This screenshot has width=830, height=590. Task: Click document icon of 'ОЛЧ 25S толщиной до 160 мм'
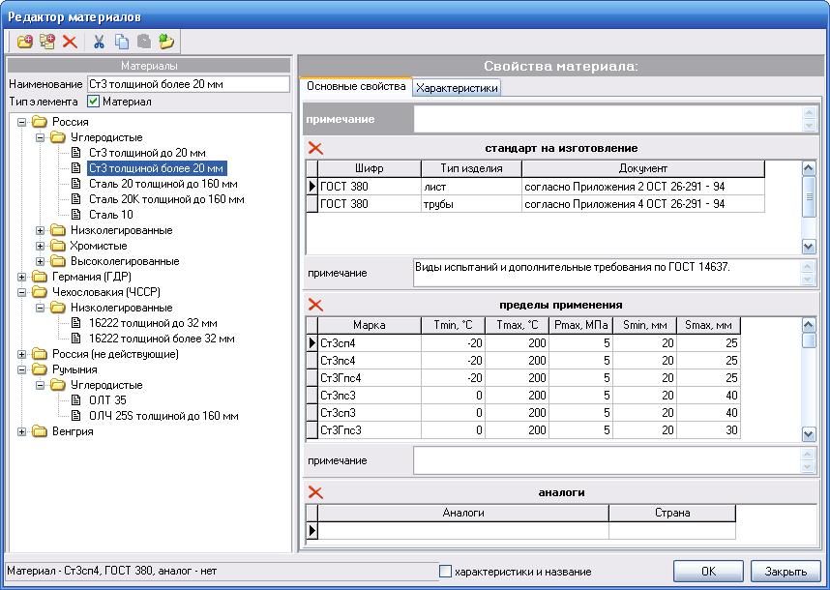click(76, 416)
